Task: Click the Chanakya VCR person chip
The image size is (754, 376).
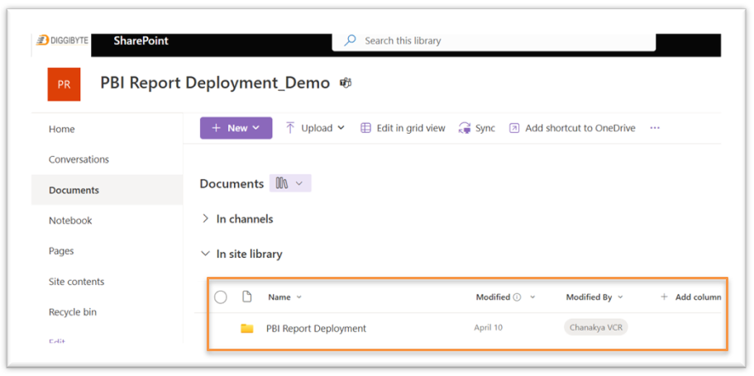Action: [x=596, y=328]
